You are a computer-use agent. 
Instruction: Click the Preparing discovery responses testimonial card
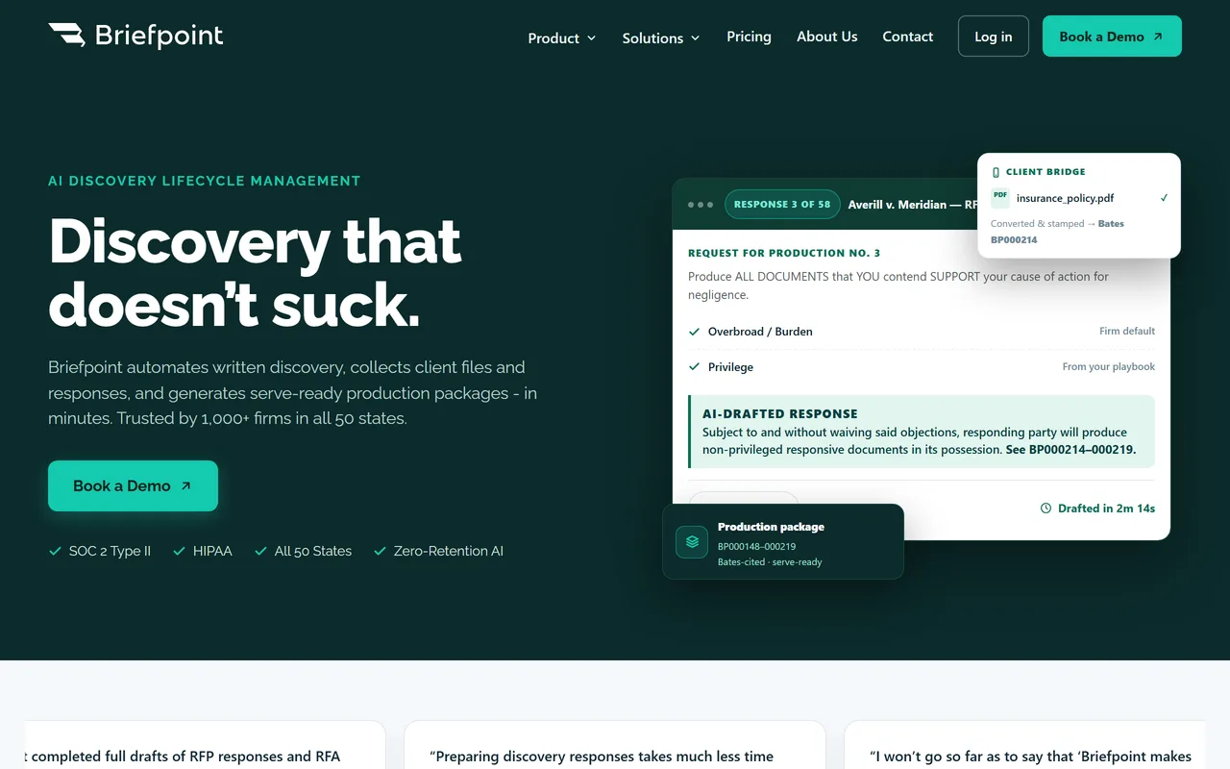coord(614,745)
